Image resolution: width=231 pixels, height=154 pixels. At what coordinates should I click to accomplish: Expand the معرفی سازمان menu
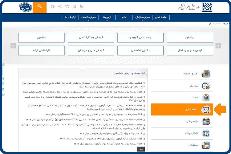(x=143, y=17)
